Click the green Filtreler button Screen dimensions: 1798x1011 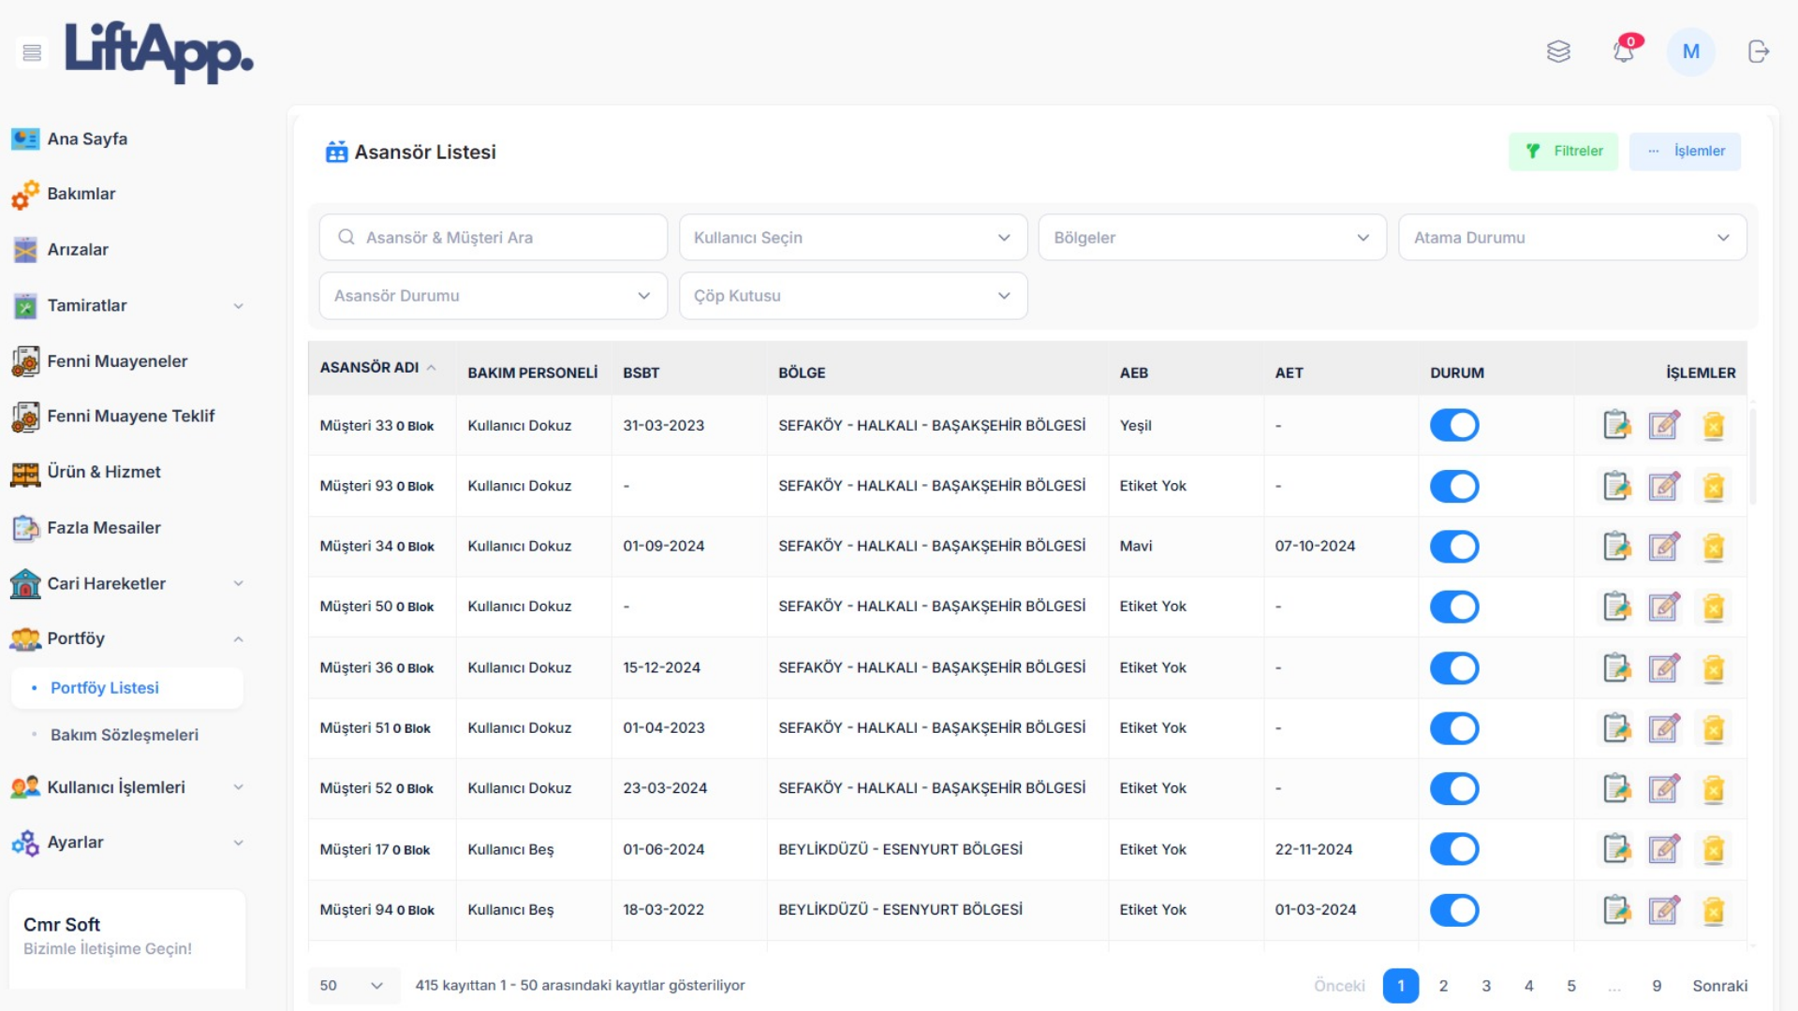point(1563,151)
